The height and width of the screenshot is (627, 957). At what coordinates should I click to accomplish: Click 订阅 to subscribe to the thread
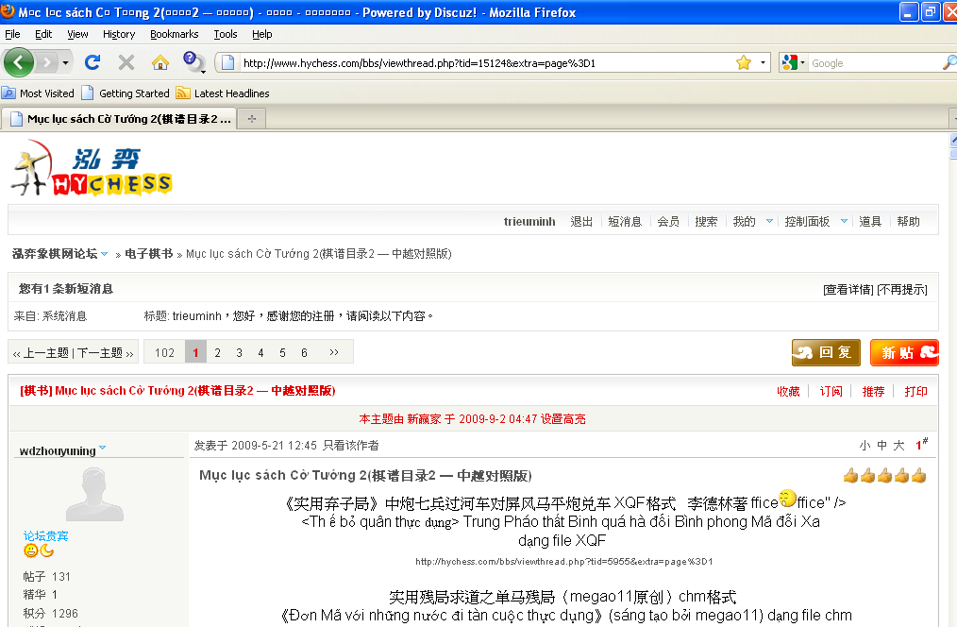click(x=831, y=391)
